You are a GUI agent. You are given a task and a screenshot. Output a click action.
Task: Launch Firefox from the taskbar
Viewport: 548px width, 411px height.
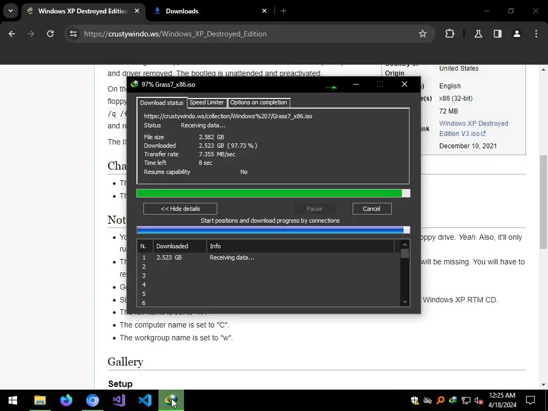tap(66, 400)
